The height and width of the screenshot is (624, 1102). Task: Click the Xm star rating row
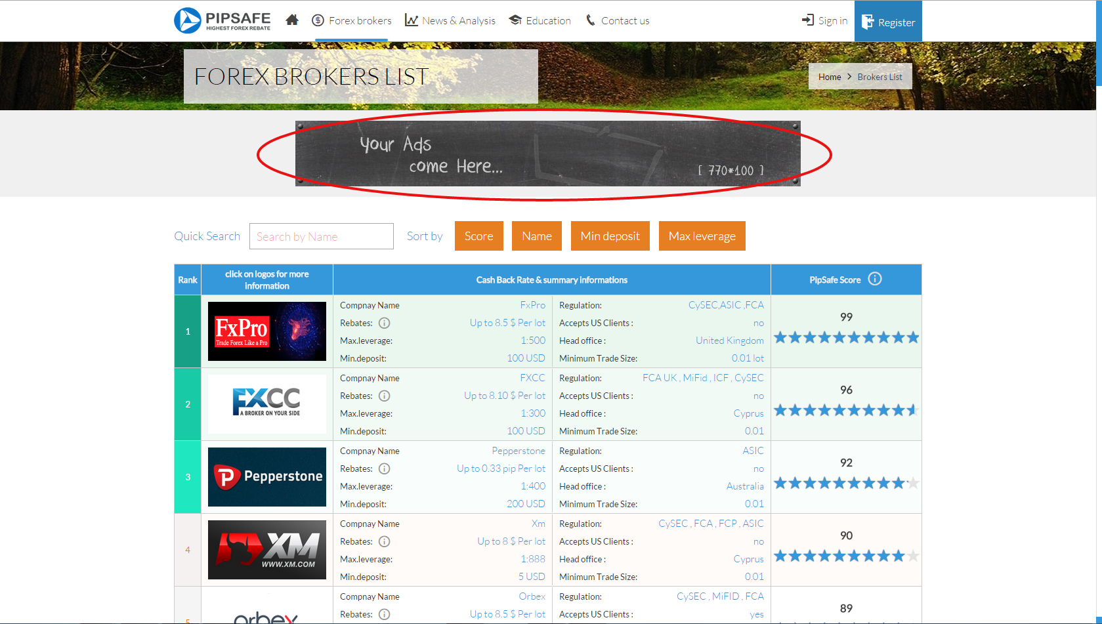(847, 556)
